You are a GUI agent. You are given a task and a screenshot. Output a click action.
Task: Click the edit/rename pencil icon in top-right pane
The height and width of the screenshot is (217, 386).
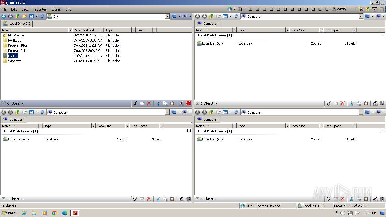point(375,103)
